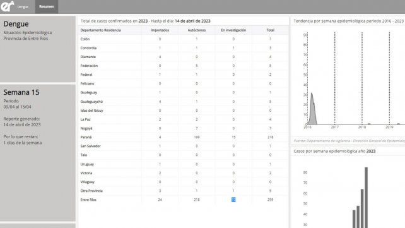Click the Fuente Departamento de vigilancia note
The height and width of the screenshot is (228, 405).
point(349,141)
